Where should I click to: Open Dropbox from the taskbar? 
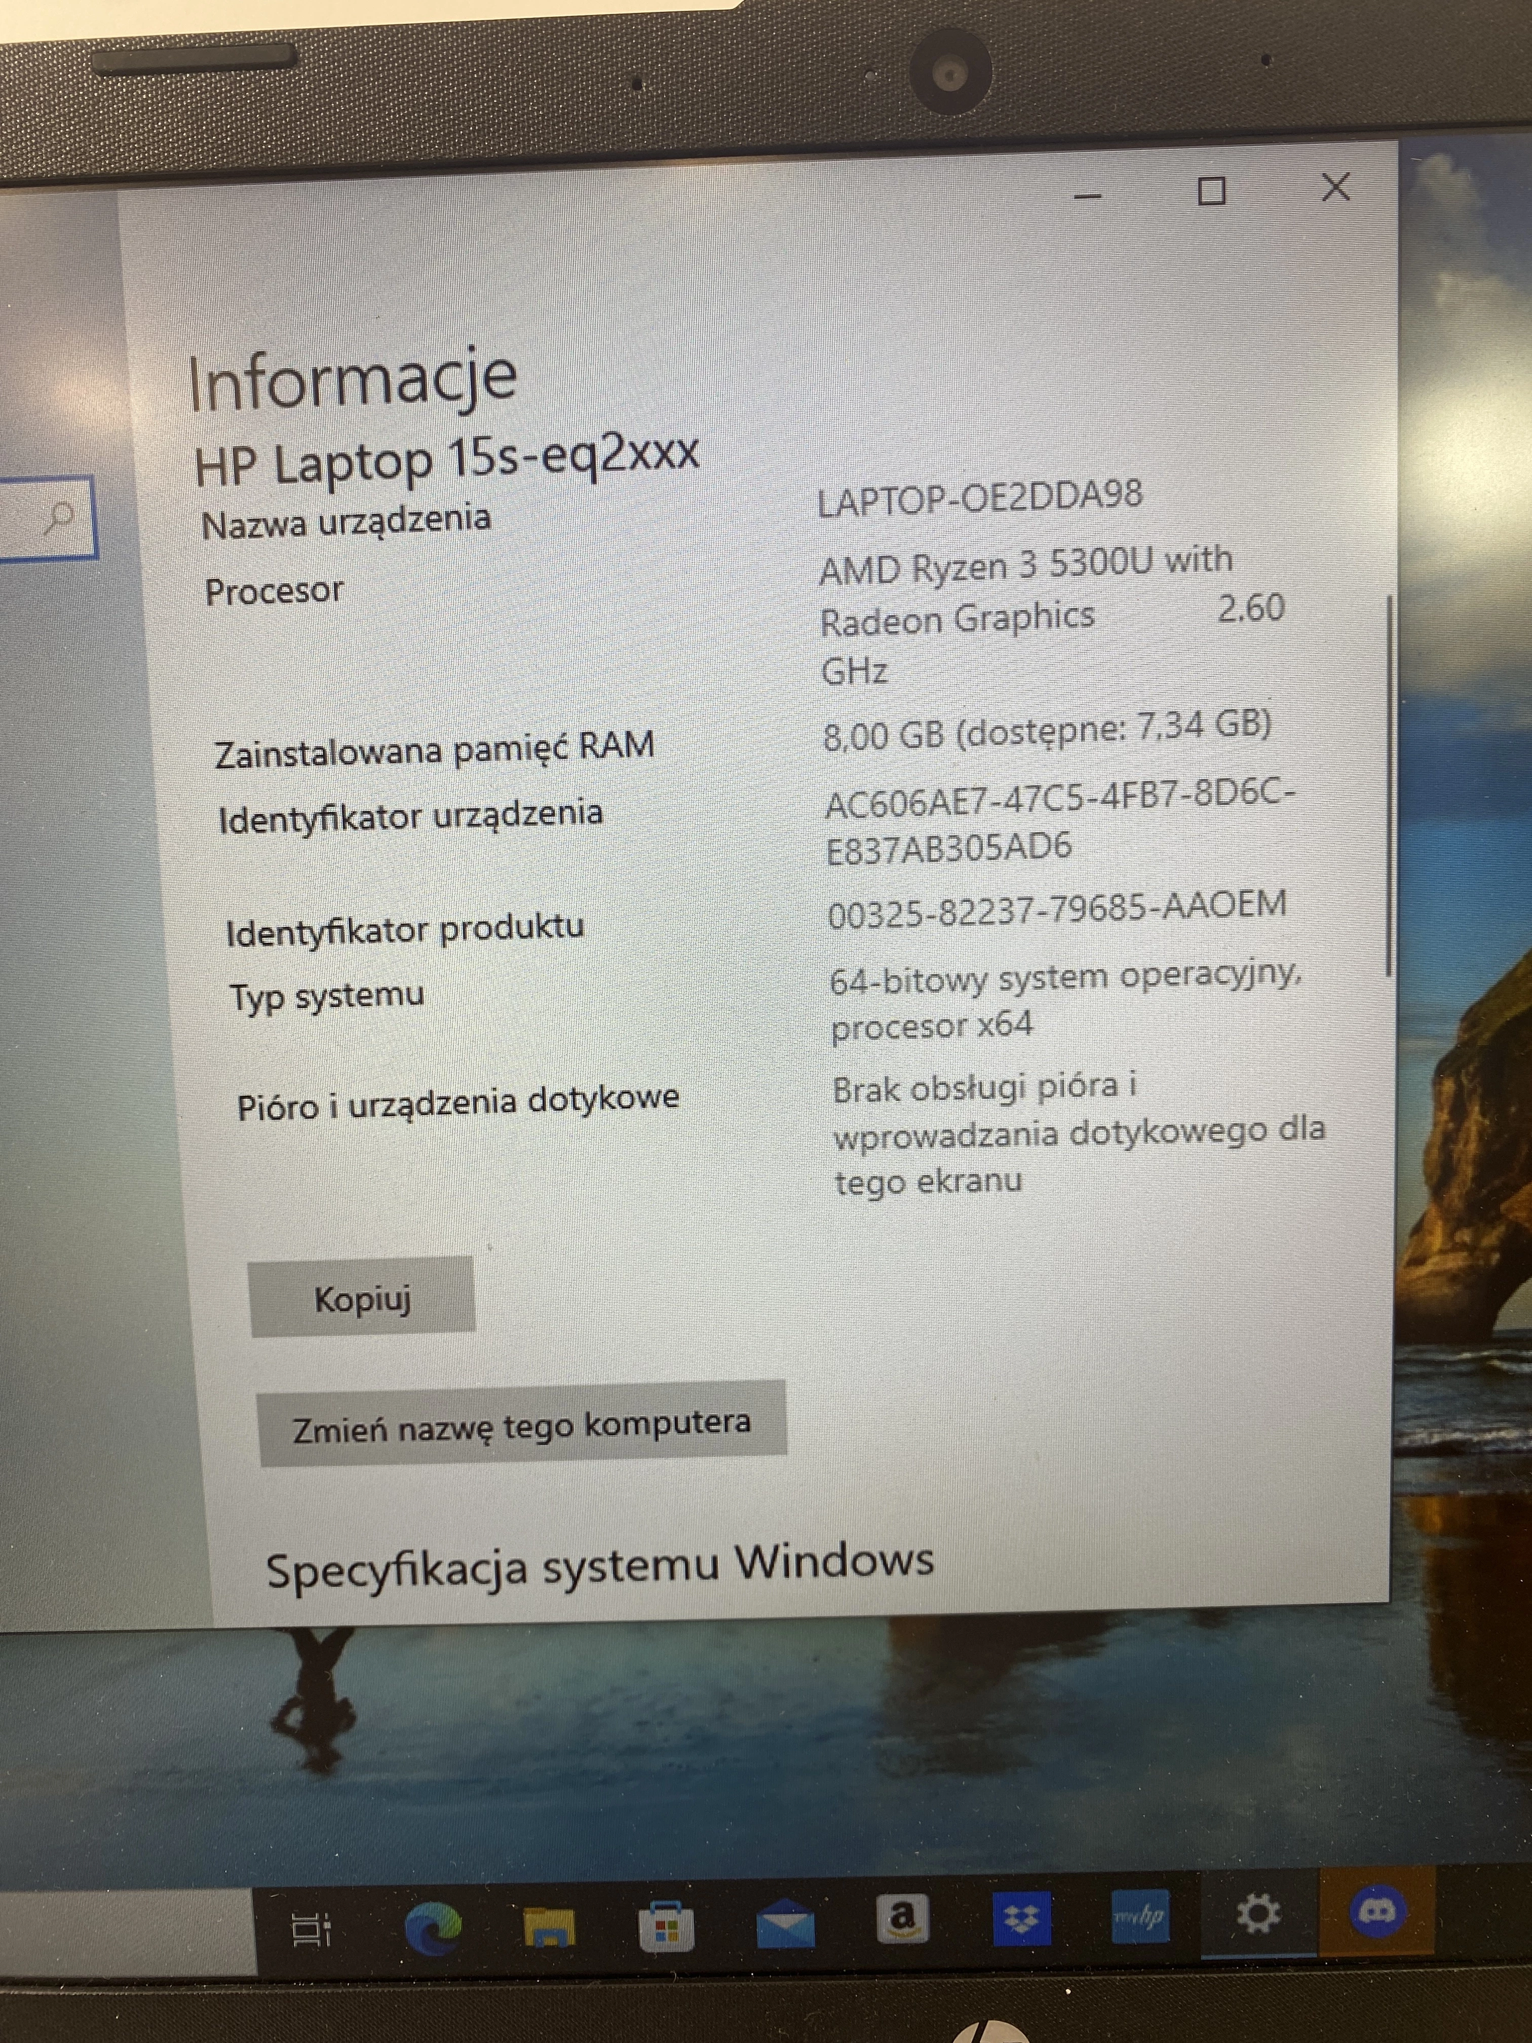click(1021, 1918)
